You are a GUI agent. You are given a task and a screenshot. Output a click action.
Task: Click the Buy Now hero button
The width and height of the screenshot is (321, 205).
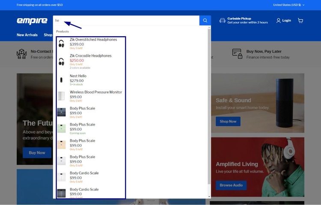tap(37, 152)
